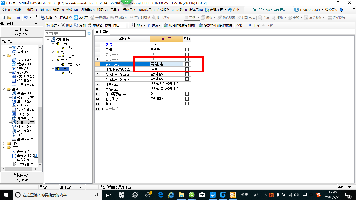Image resolution: width=356 pixels, height=200 pixels.
Task: Select TJ-3 in component tree
Action: pyautogui.click(x=64, y=60)
